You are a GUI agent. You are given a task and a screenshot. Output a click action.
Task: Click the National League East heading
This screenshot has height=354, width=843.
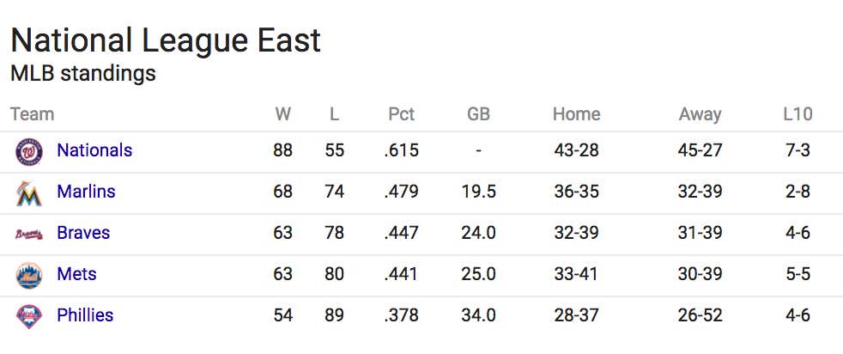[x=166, y=41]
